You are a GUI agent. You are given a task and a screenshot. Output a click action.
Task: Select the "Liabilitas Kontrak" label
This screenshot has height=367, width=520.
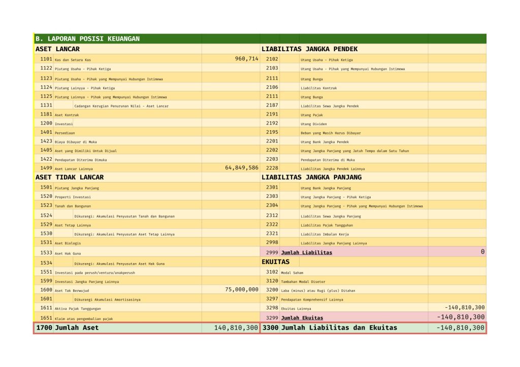[319, 88]
